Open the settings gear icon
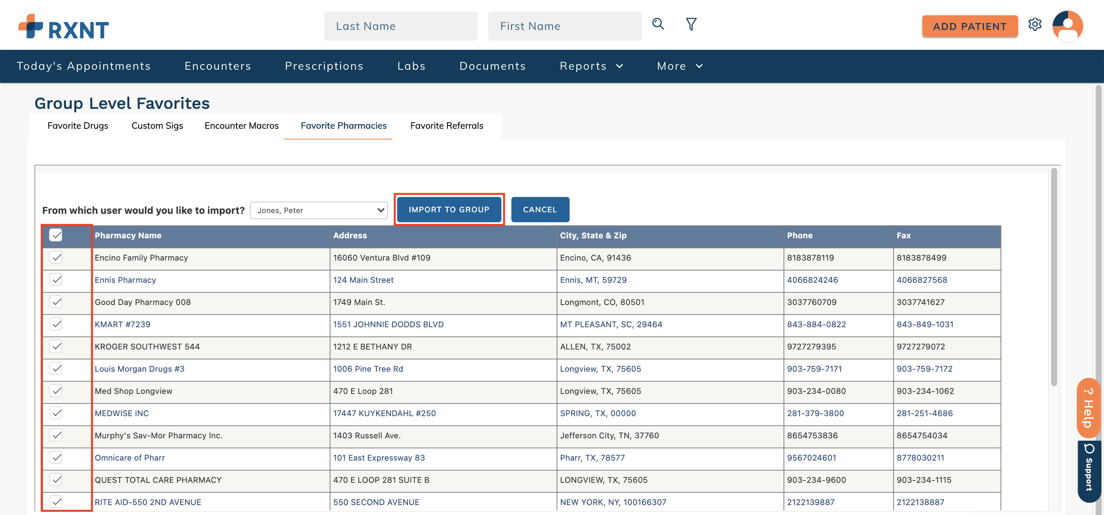This screenshot has width=1104, height=515. pyautogui.click(x=1035, y=25)
